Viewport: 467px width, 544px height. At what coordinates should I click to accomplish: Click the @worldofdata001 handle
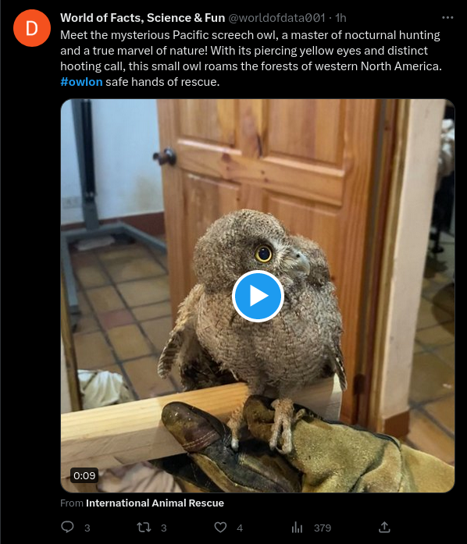tap(276, 18)
